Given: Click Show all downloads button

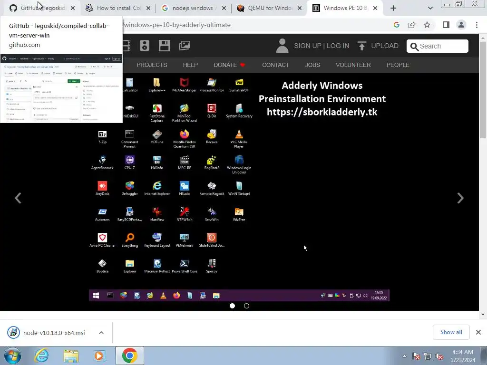Looking at the screenshot, I should (x=451, y=332).
